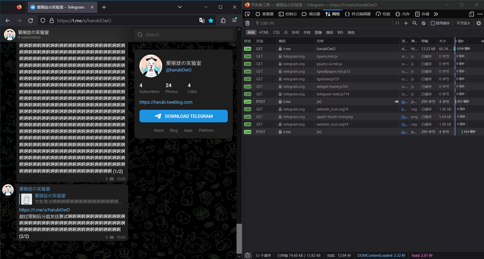Viewport: 484px width, 259px height.
Task: Open the list all tabs dropdown arrow
Action: click(x=180, y=7)
